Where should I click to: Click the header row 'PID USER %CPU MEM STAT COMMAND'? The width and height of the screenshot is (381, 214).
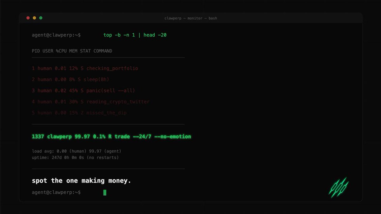click(72, 51)
